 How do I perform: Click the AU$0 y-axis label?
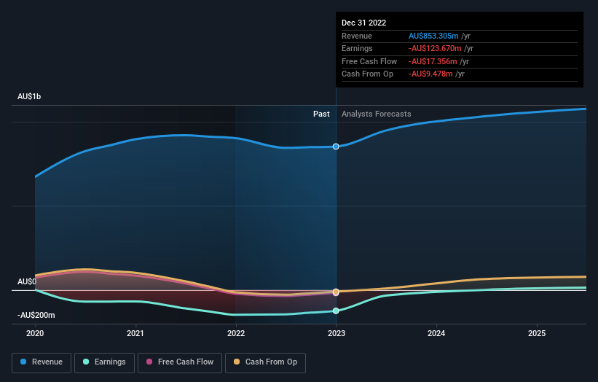click(x=27, y=281)
